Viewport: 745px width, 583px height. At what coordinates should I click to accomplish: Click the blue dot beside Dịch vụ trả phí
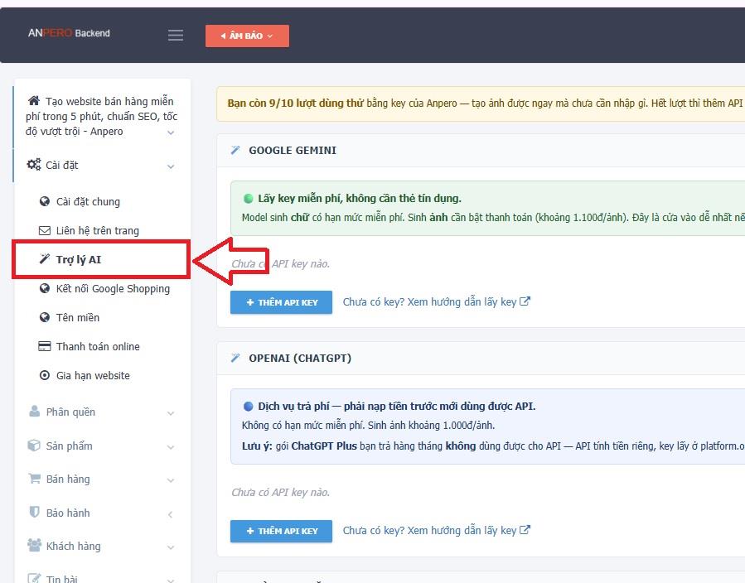(249, 407)
